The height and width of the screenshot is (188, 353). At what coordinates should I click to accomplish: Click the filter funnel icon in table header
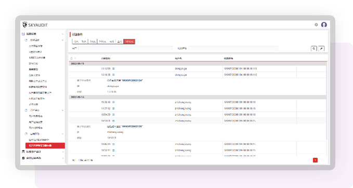(x=75, y=58)
